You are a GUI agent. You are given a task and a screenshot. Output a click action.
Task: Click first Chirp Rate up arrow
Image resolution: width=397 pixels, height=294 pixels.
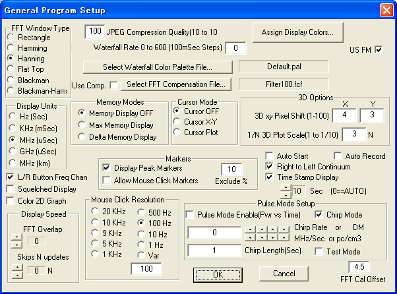(250, 229)
